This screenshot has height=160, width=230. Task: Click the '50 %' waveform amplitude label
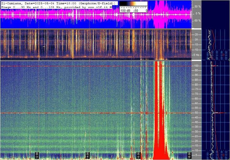click(x=198, y=7)
